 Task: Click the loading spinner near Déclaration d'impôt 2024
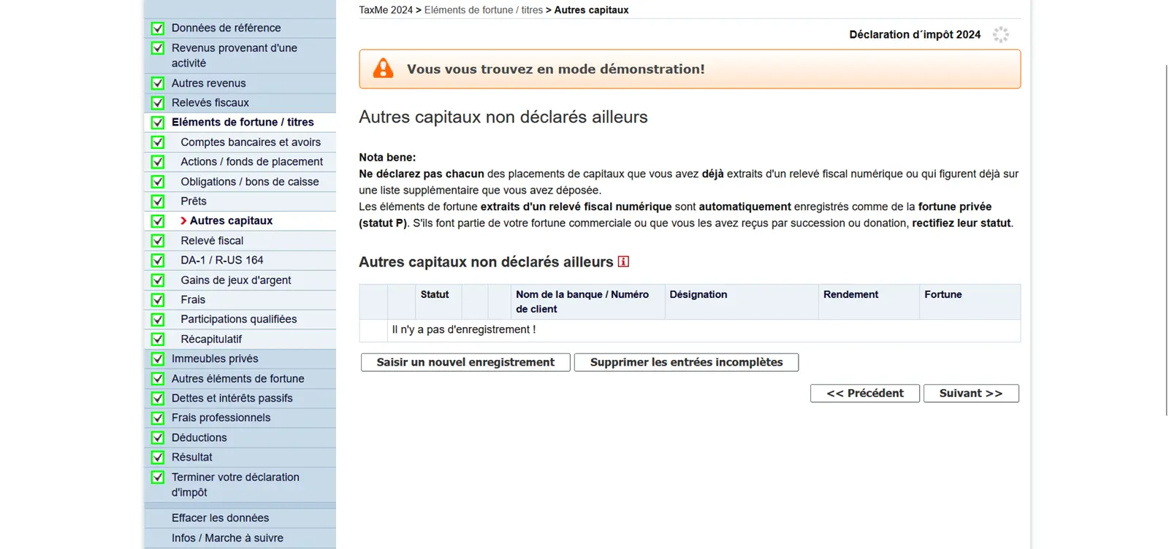tap(1000, 34)
